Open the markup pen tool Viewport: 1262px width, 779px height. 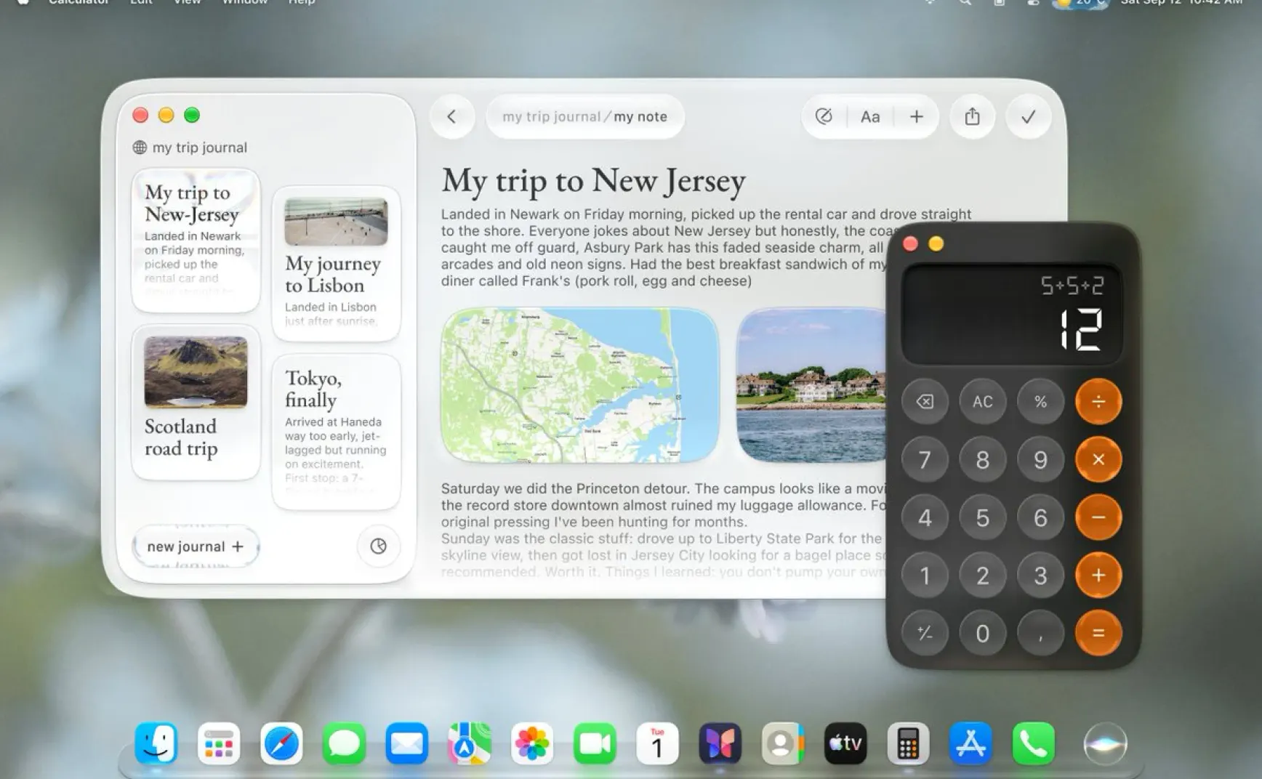pos(824,116)
